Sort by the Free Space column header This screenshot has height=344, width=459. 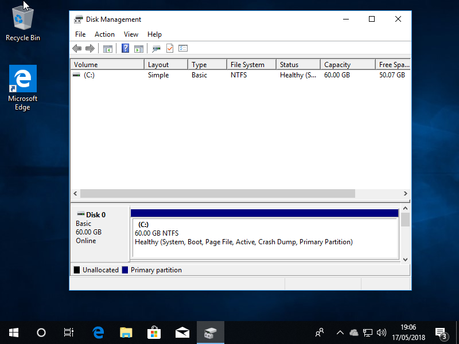coord(393,64)
